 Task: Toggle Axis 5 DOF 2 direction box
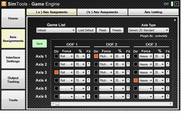(96, 89)
